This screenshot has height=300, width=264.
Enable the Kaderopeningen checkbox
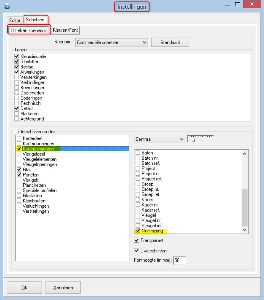[19, 143]
